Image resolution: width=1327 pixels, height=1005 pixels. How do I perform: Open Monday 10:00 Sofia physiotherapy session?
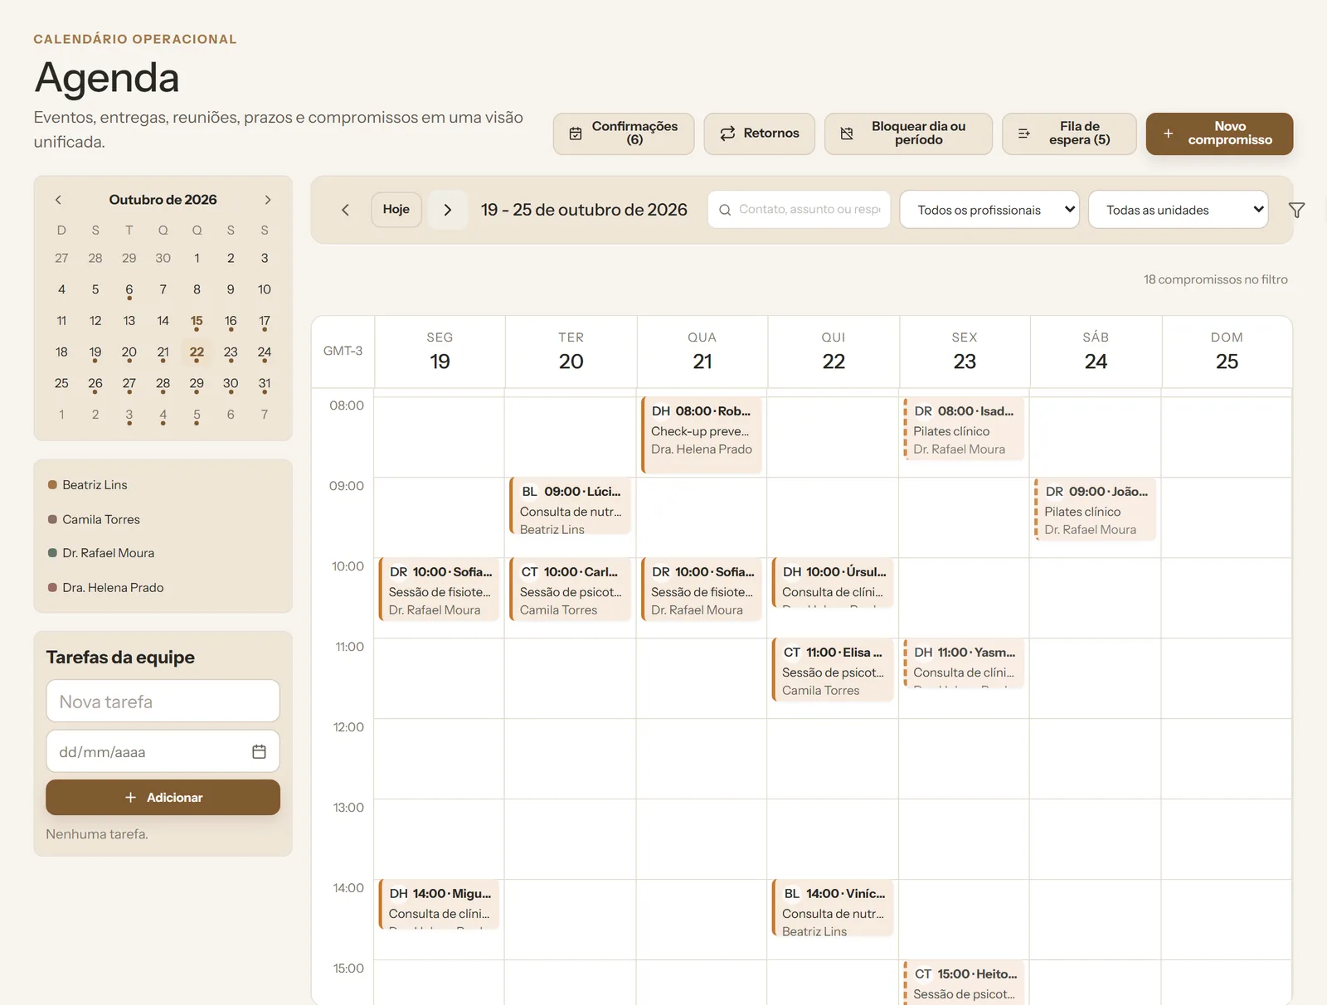pyautogui.click(x=439, y=590)
